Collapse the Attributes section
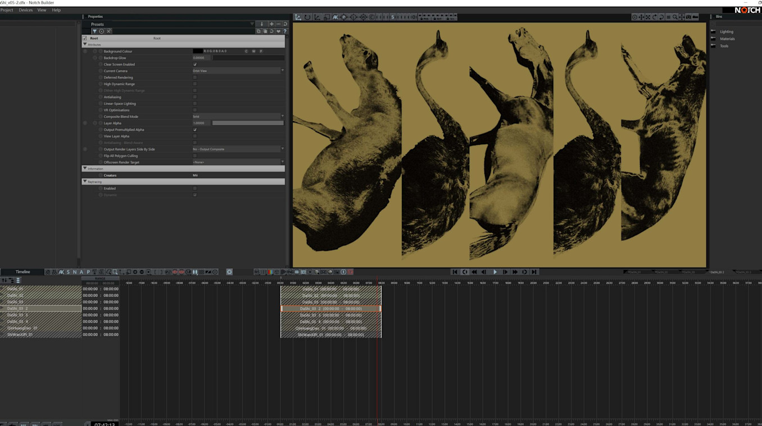 (85, 44)
